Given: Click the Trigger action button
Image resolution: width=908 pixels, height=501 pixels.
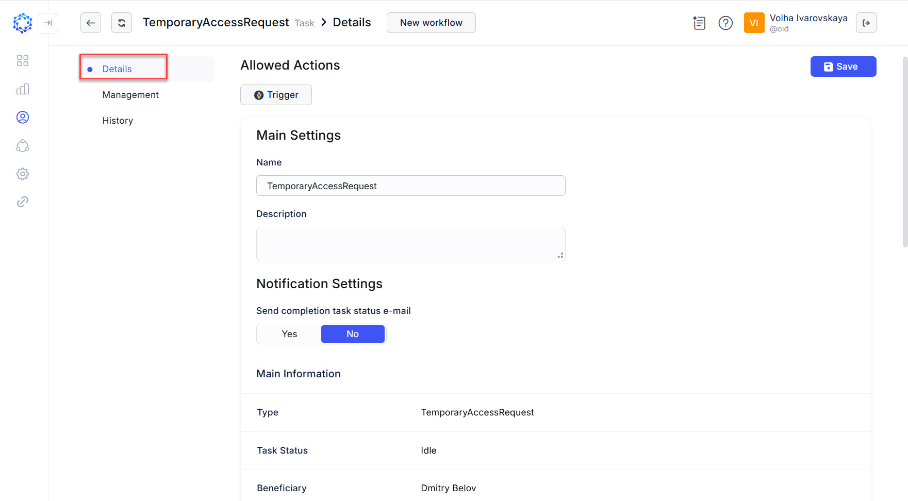Looking at the screenshot, I should click(x=276, y=95).
